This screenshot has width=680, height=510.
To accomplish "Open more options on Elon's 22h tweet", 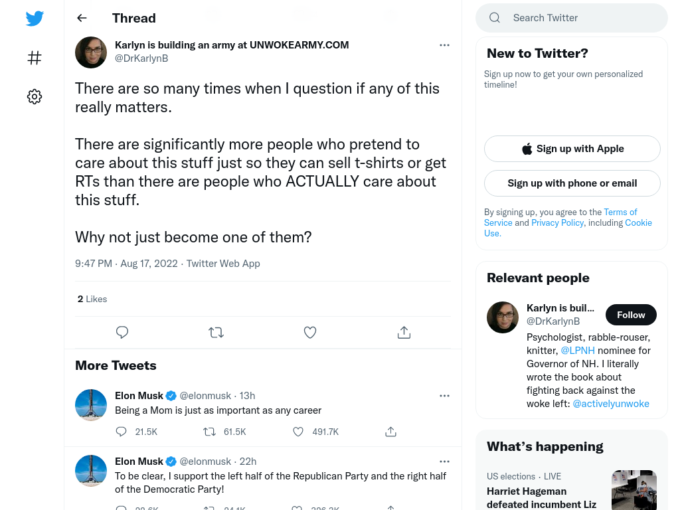I will pyautogui.click(x=444, y=462).
